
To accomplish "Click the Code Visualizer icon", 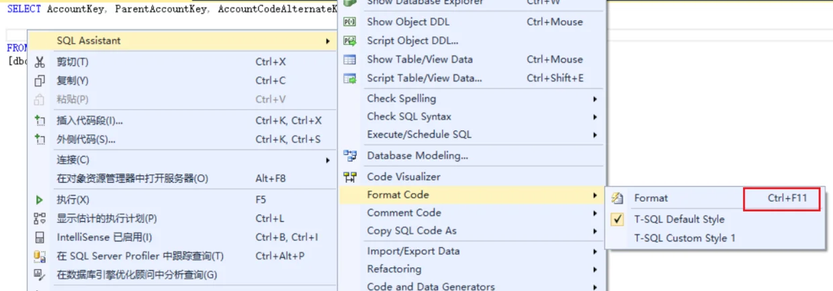I will [350, 177].
